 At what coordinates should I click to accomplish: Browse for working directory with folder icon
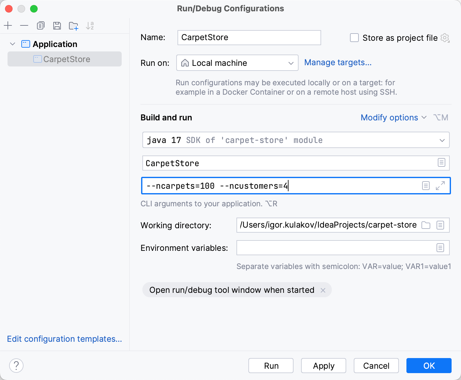click(426, 225)
